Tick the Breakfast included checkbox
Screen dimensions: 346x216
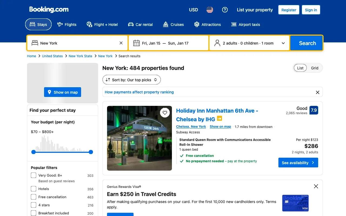point(34,213)
